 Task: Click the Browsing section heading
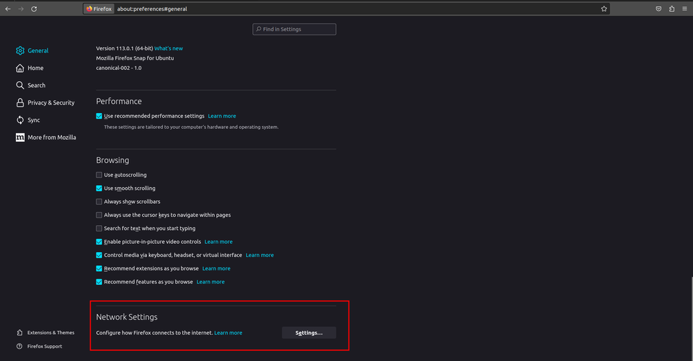(x=113, y=160)
